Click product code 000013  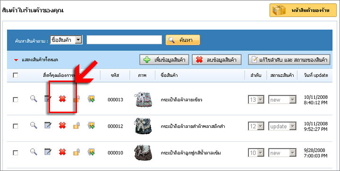pos(115,100)
